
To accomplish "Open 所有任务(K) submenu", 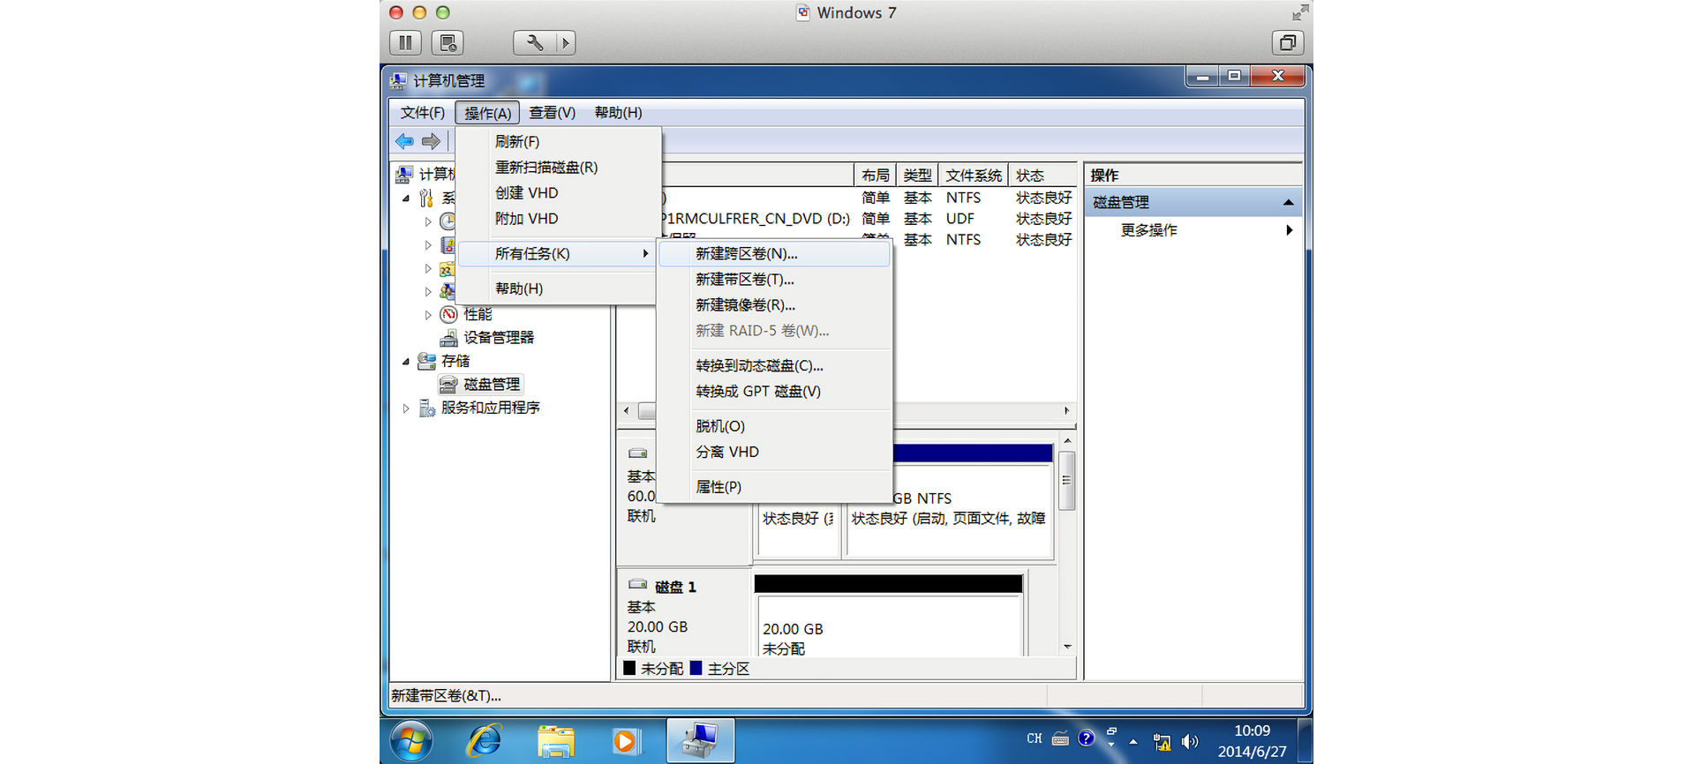I will (558, 254).
